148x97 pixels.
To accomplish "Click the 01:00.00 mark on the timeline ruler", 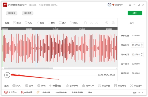I will [55, 29].
